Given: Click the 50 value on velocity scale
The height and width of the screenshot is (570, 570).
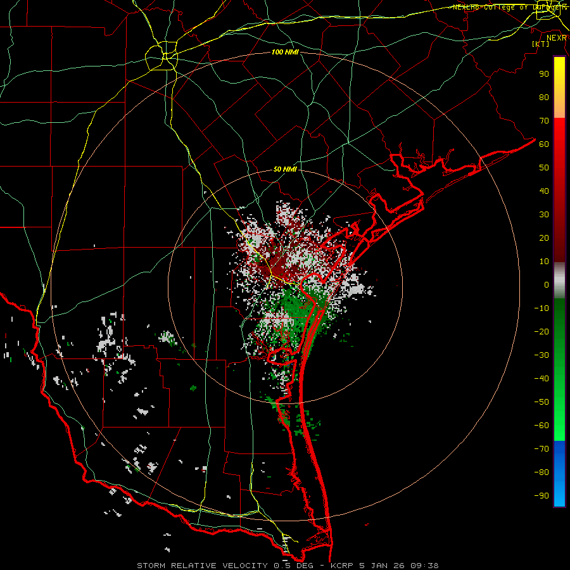Looking at the screenshot, I should click(544, 168).
